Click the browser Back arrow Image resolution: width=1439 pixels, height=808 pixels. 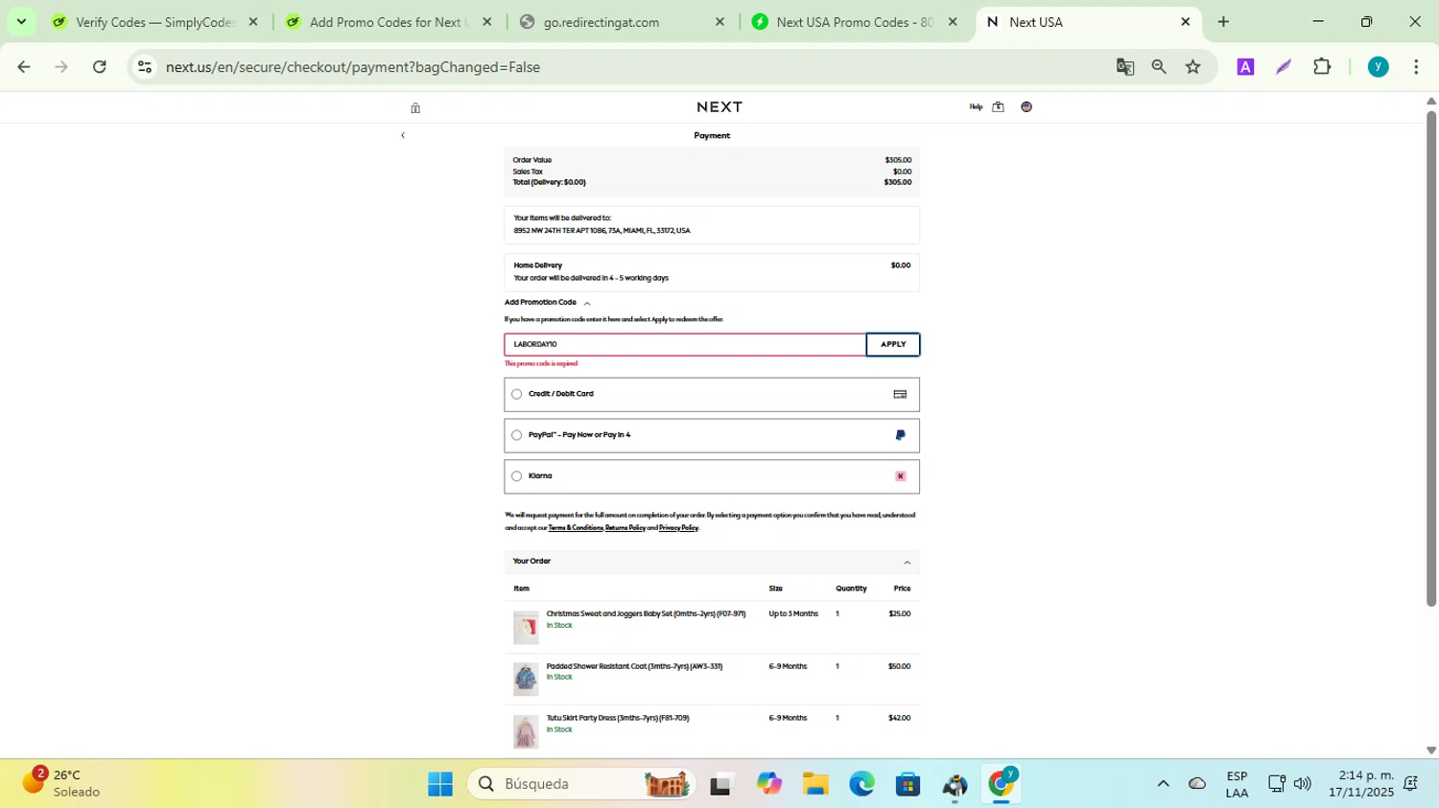[x=24, y=67]
